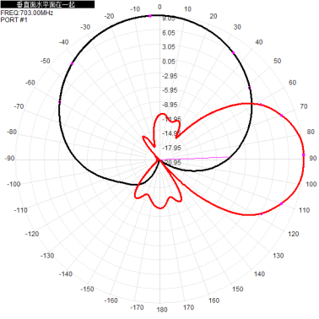Click the '-130' angle label

pyautogui.click(x=47, y=256)
